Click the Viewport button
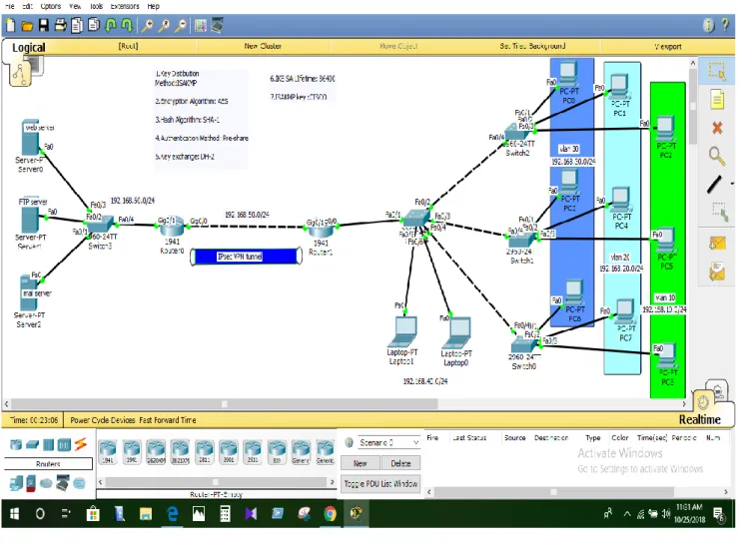The width and height of the screenshot is (739, 542). (667, 46)
